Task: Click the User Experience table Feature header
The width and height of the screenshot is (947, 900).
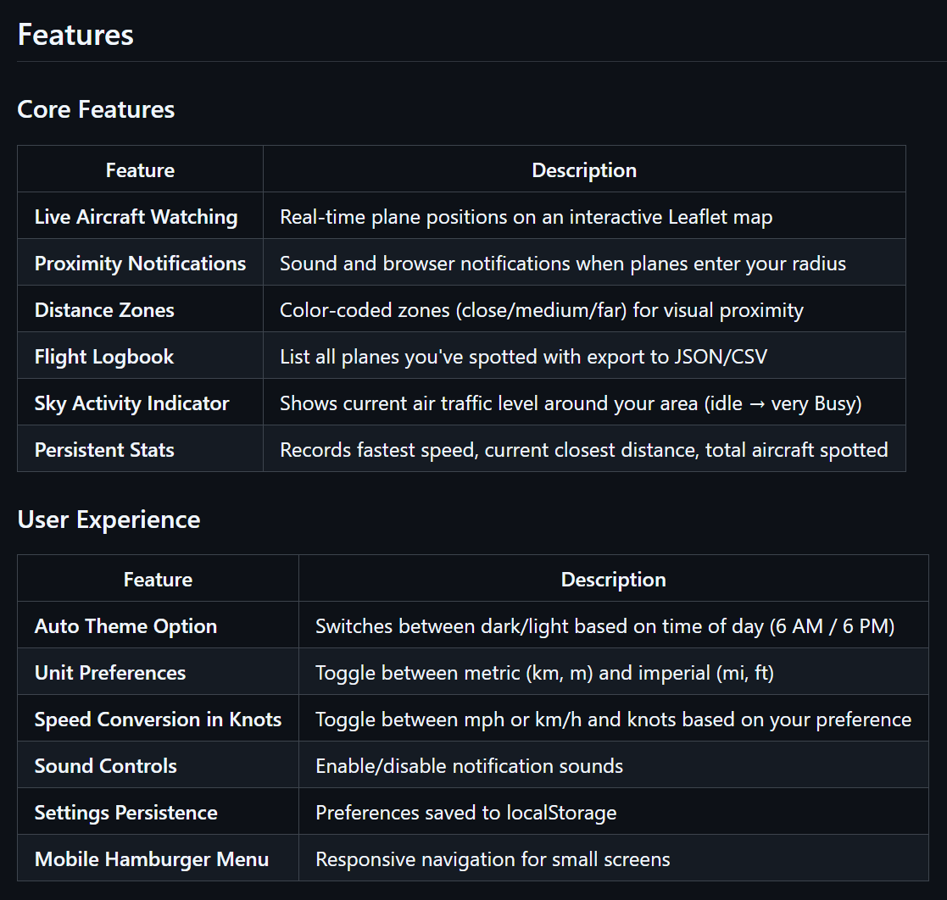Action: [158, 580]
